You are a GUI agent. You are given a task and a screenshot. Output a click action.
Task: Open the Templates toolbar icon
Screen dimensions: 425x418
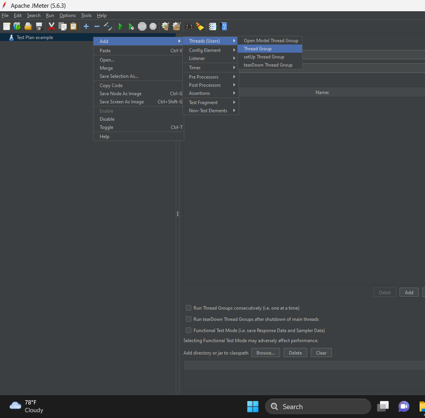[17, 27]
